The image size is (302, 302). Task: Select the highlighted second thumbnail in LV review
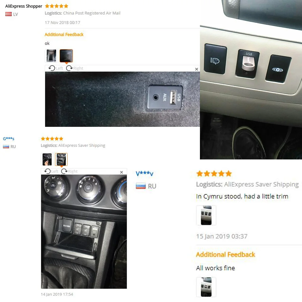66,56
